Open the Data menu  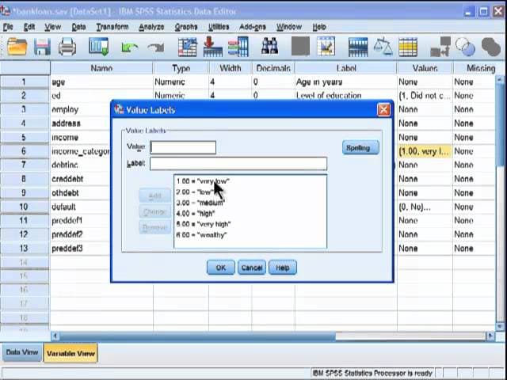(x=78, y=27)
